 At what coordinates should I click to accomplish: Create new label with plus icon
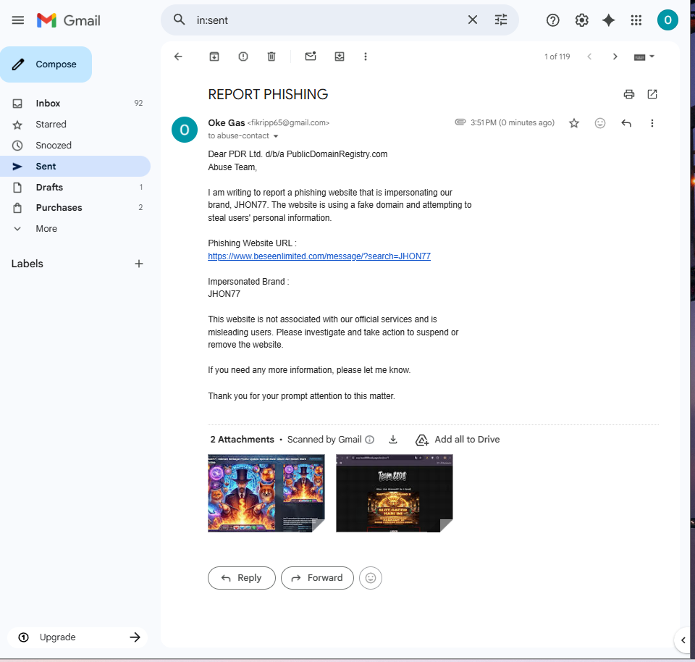coord(139,264)
